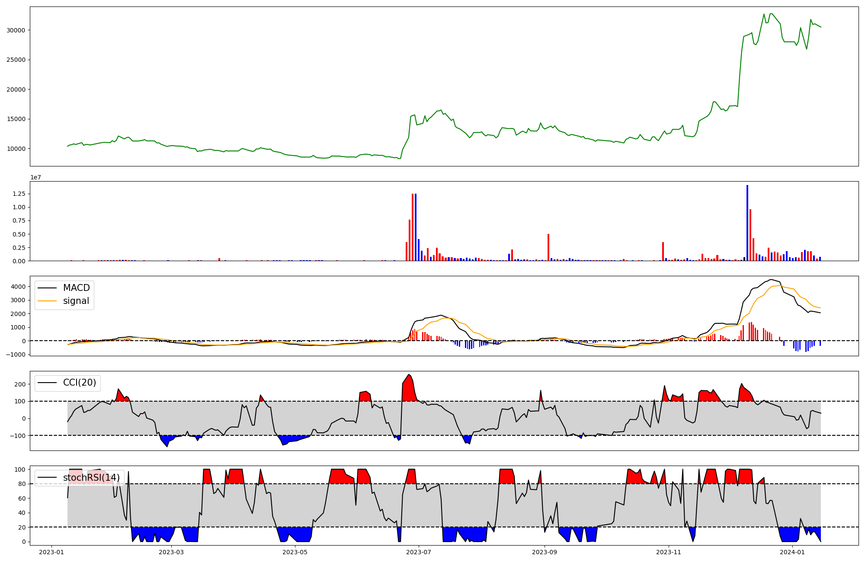Click the orange signal legend line

click(47, 301)
